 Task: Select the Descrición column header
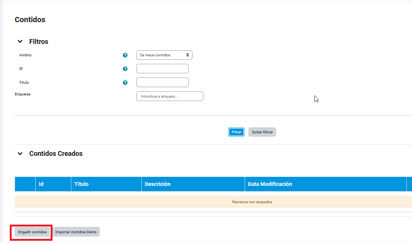coord(158,184)
